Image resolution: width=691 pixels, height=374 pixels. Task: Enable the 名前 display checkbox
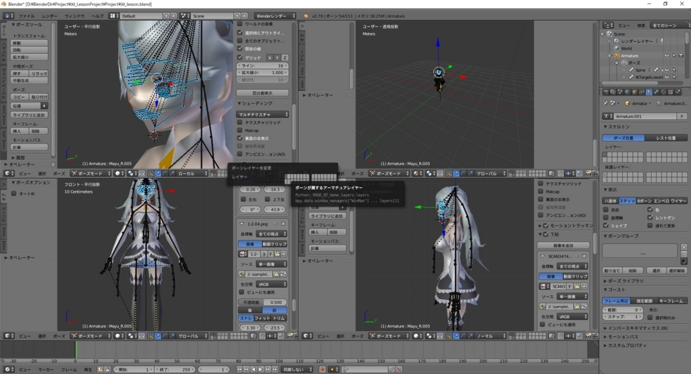click(x=606, y=210)
